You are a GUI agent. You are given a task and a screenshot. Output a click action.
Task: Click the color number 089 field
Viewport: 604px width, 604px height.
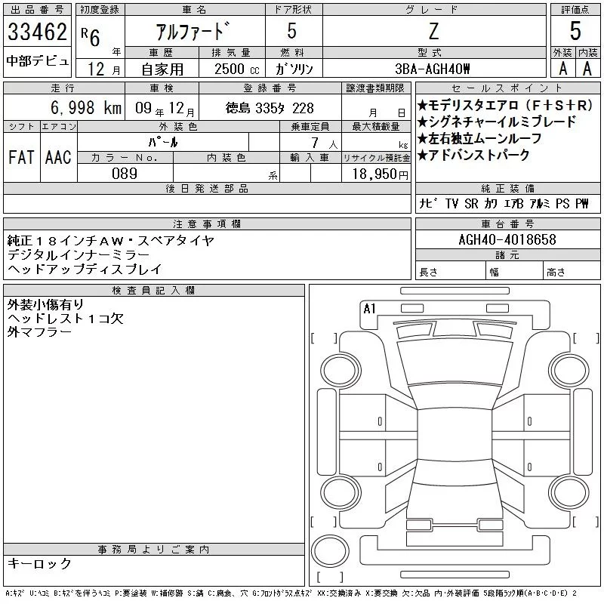click(125, 174)
